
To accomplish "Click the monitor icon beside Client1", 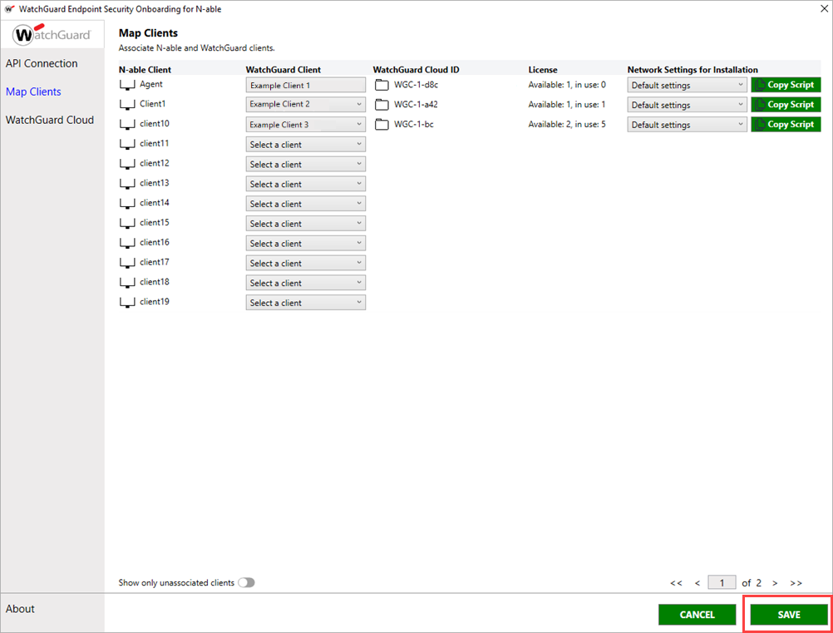I will click(x=127, y=105).
